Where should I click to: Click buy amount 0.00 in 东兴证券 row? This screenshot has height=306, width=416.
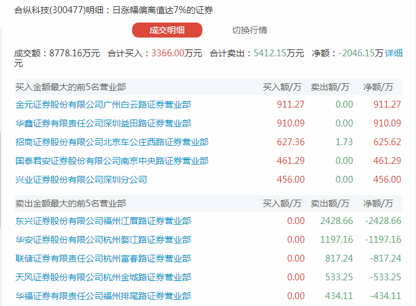coord(296,221)
